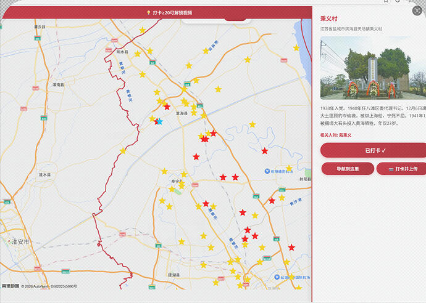Viewport: 426px width, 303px height.
Task: Click the 淮安市 city label on map
Action: (20, 242)
